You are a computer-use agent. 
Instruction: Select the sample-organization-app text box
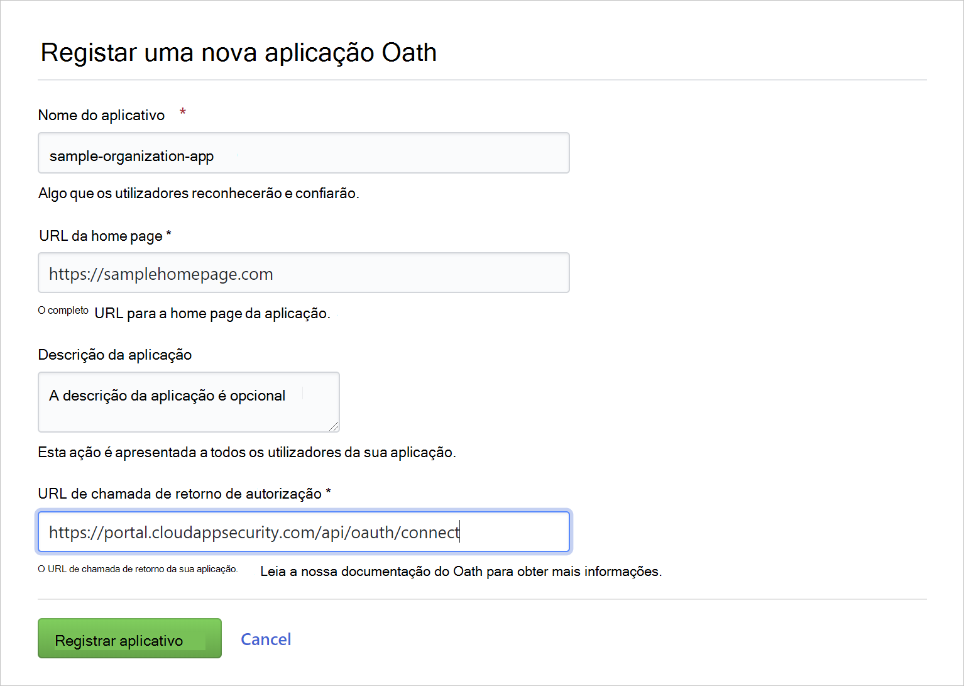click(304, 153)
